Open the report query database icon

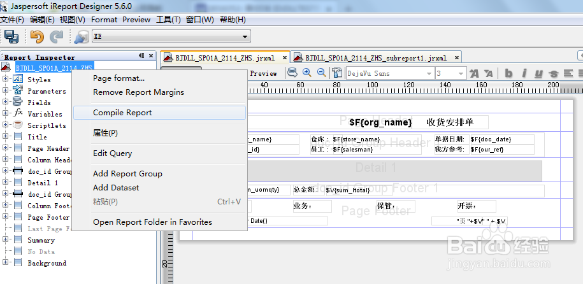click(x=292, y=73)
